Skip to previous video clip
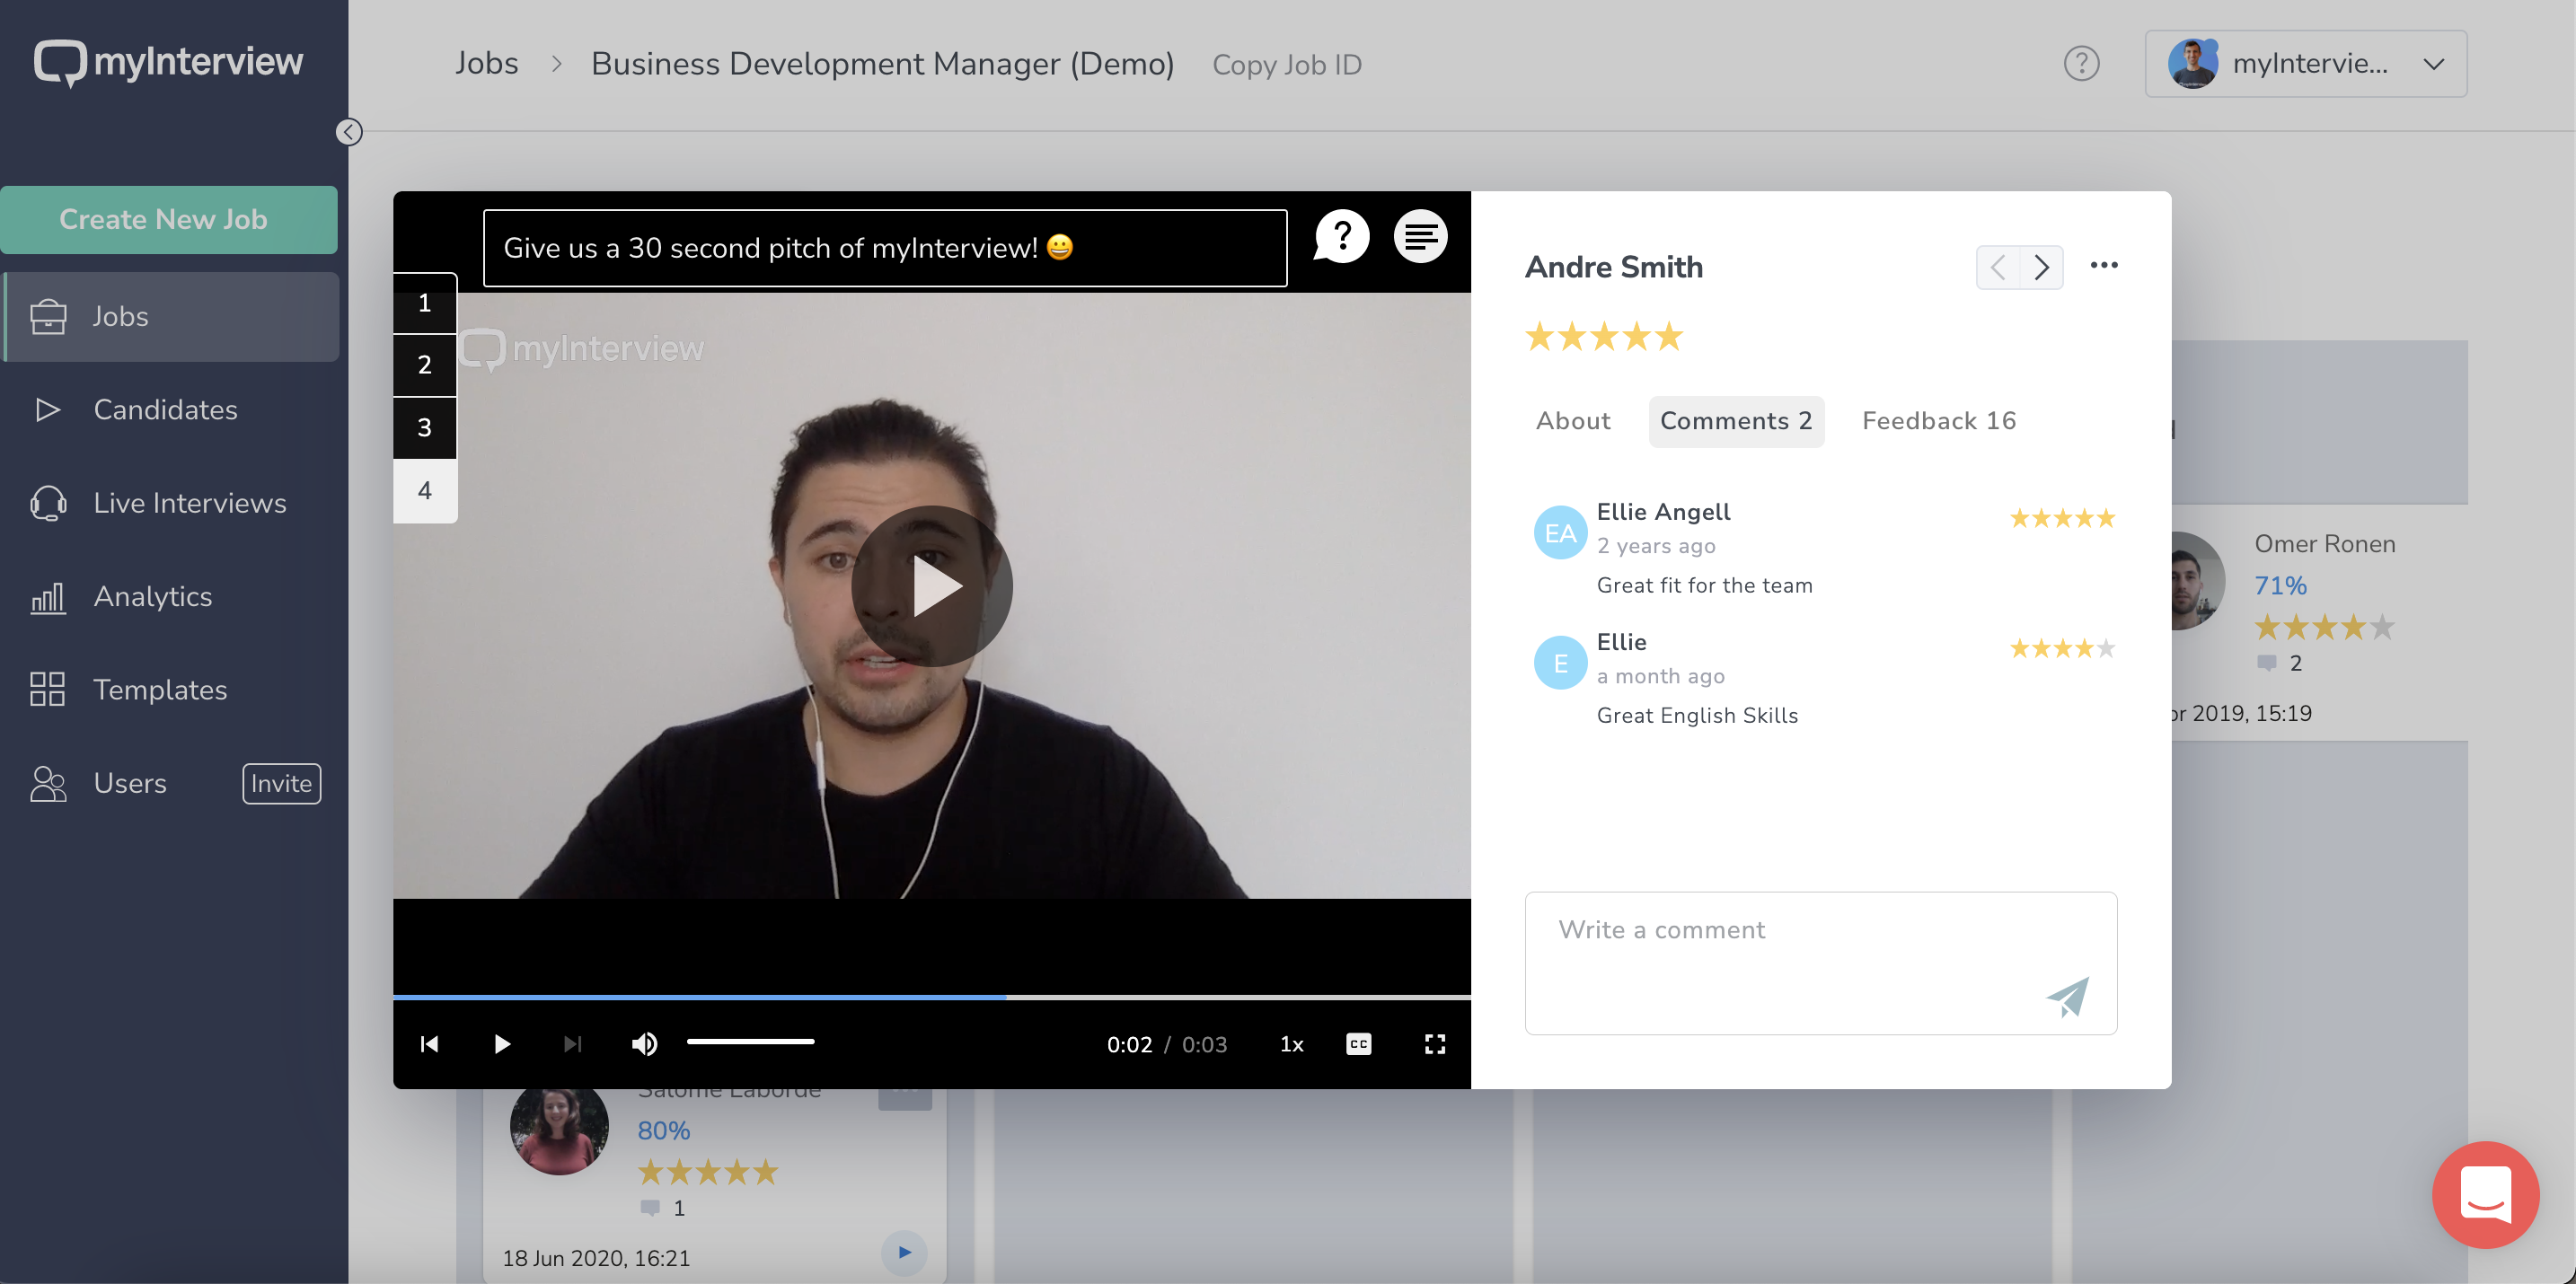 429,1044
